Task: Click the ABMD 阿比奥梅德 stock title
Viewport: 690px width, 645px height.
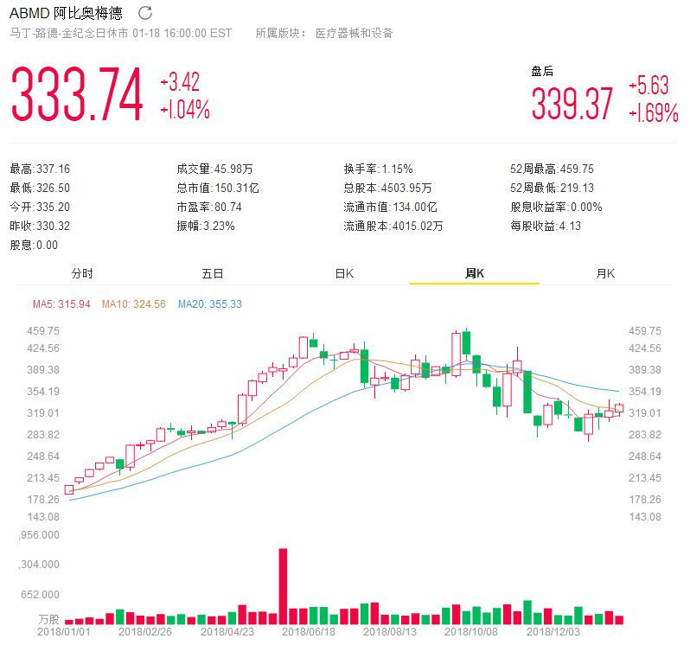Action: (67, 13)
